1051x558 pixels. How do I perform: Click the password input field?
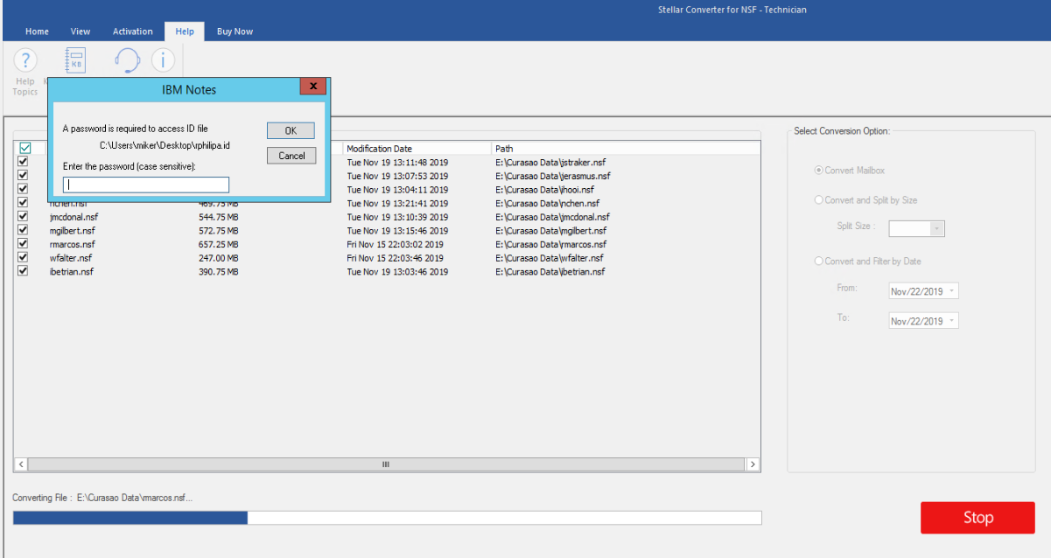point(146,185)
